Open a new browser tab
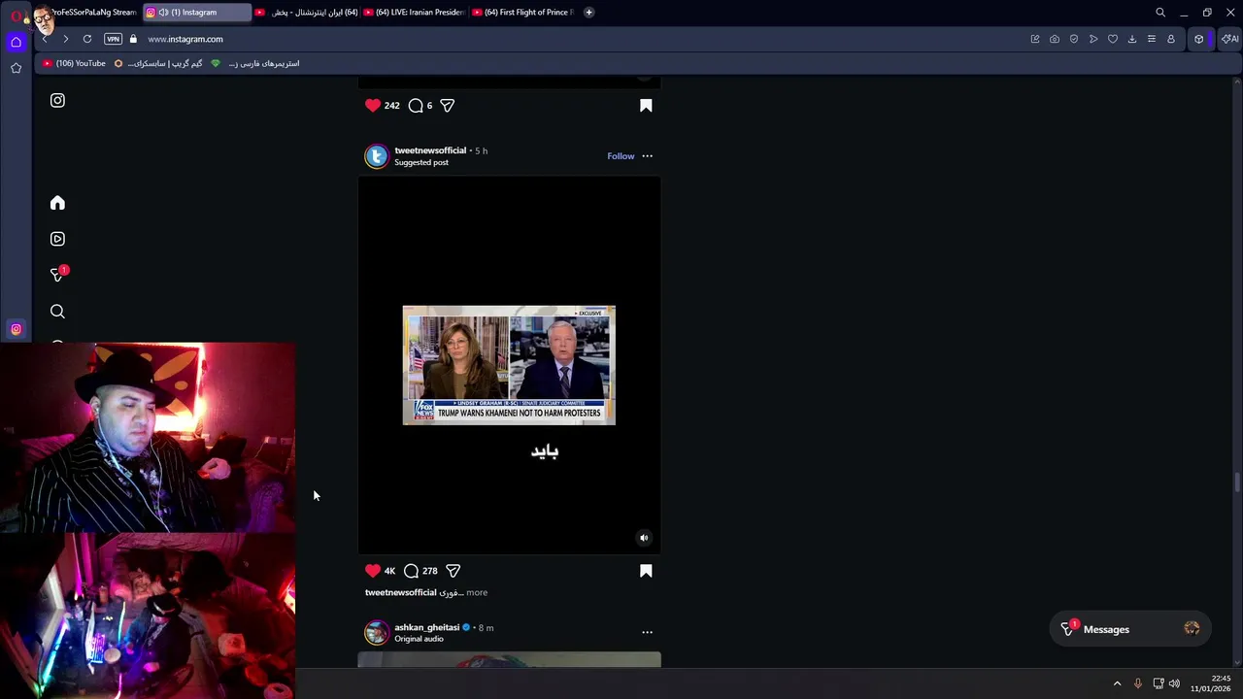 tap(588, 13)
